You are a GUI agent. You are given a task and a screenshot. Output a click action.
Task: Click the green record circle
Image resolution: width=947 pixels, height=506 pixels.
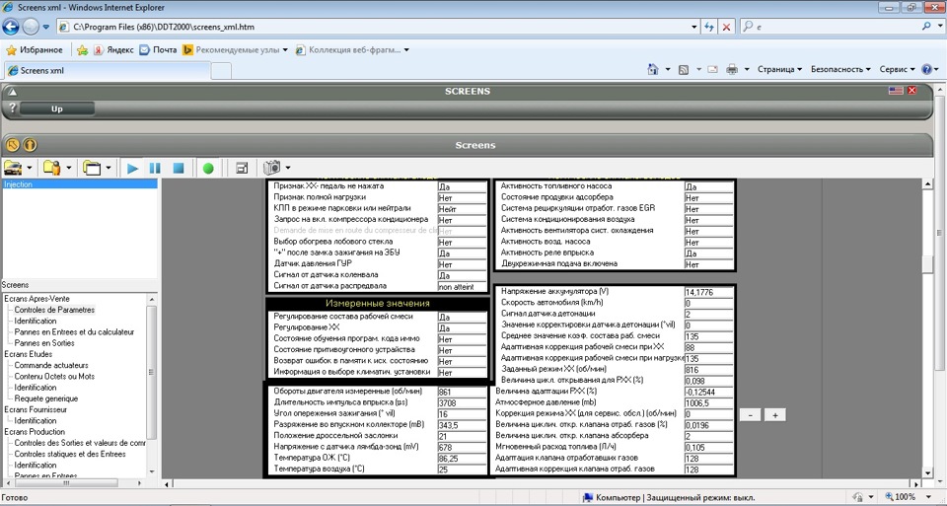208,169
